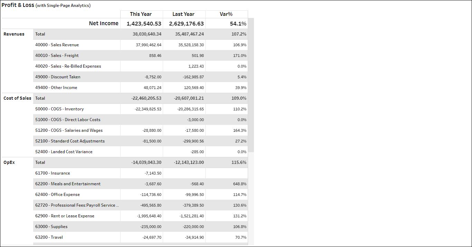Select 52100 - Standard Cost Adjustments row
This screenshot has width=472, height=247.
tap(70, 141)
